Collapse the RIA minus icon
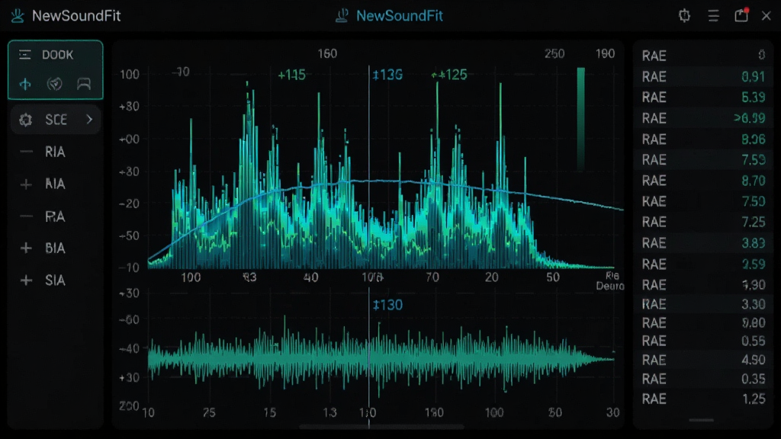 [x=26, y=152]
